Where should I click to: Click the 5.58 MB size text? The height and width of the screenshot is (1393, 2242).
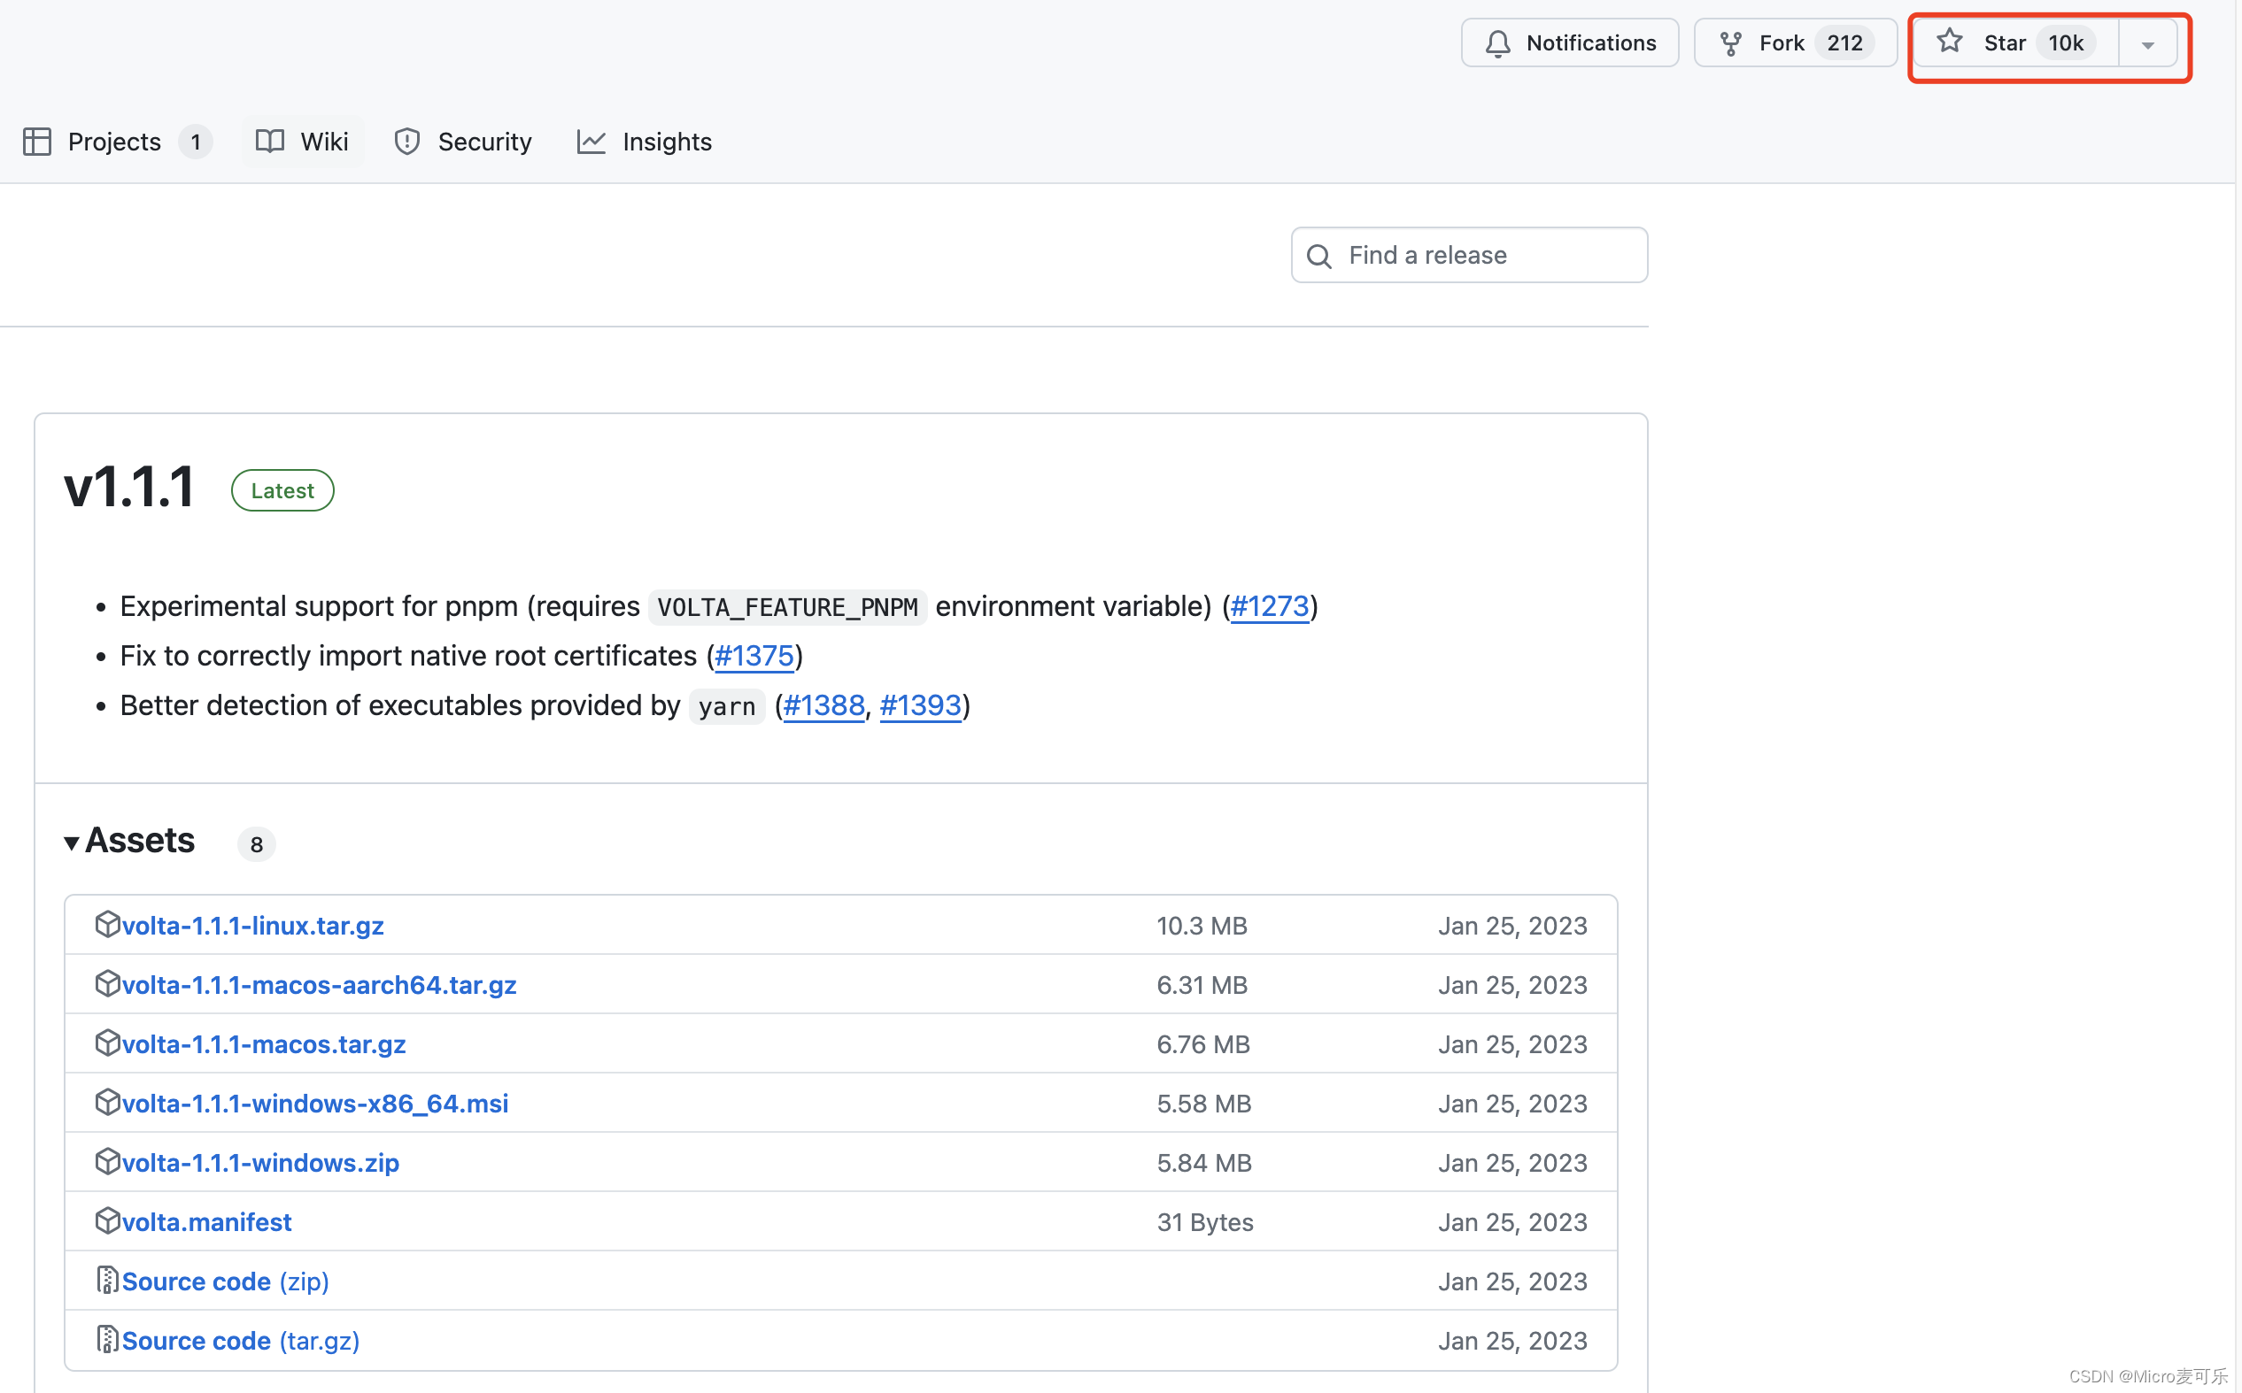1203,1104
